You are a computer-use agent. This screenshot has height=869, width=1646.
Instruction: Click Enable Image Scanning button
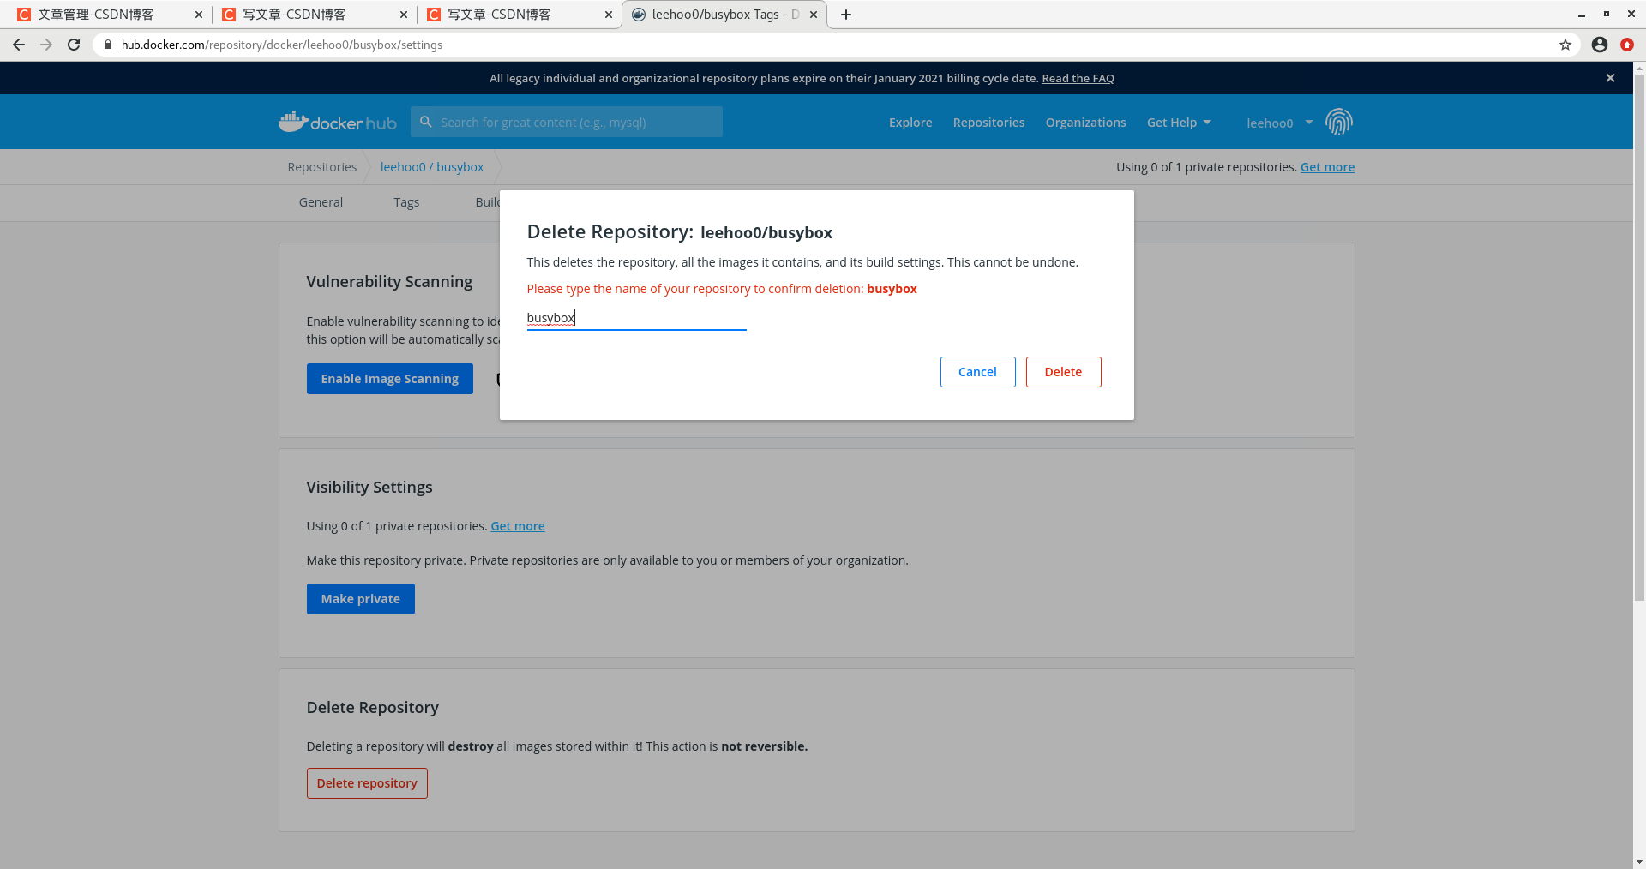(x=389, y=379)
